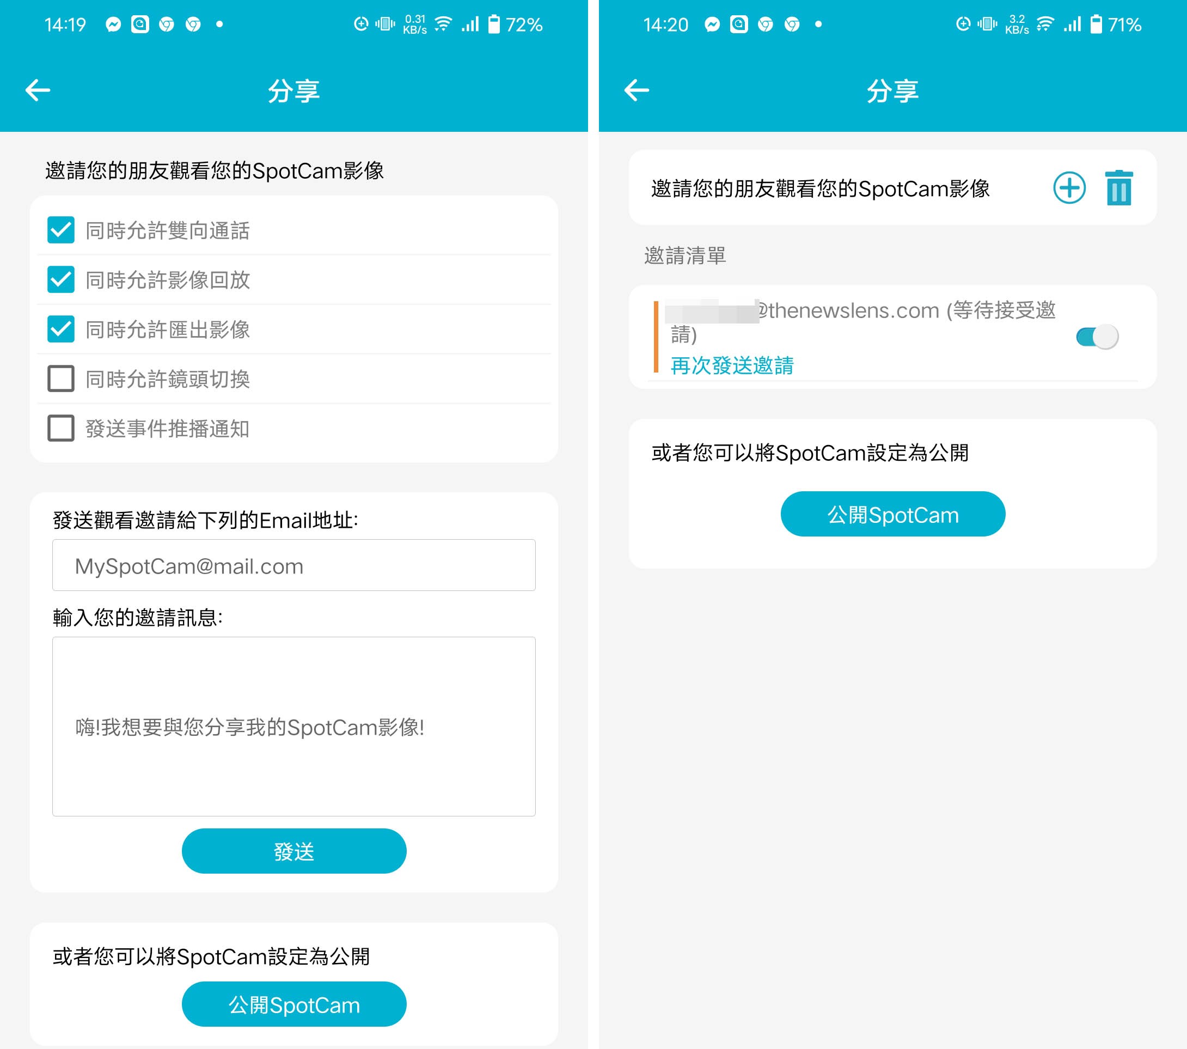Tap the Wi-Fi icon in right status bar
Screen dimensions: 1187x1049
tap(1045, 25)
